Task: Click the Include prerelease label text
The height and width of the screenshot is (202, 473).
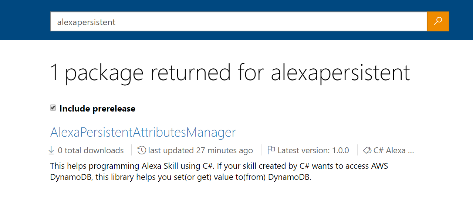Action: click(x=97, y=109)
